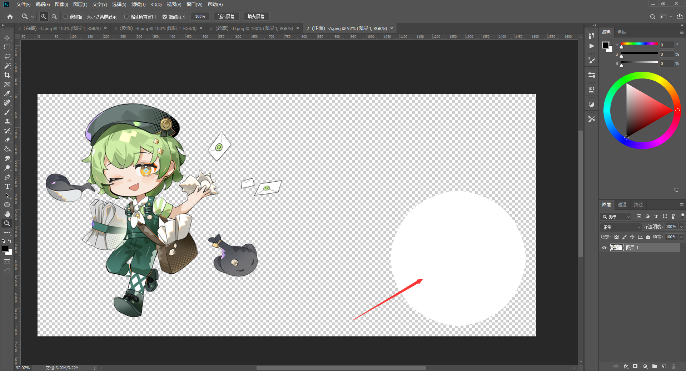This screenshot has width=686, height=371.
Task: Add a layer mask
Action: [635, 366]
